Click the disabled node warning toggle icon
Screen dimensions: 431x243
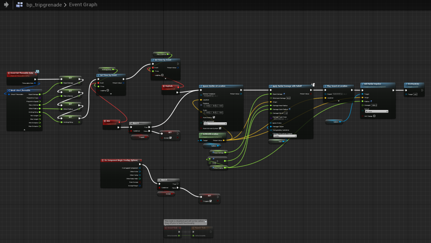click(205, 222)
